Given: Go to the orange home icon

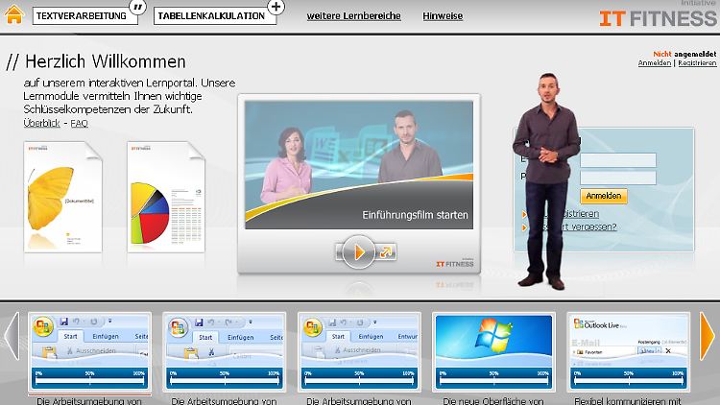Looking at the screenshot, I should point(15,16).
